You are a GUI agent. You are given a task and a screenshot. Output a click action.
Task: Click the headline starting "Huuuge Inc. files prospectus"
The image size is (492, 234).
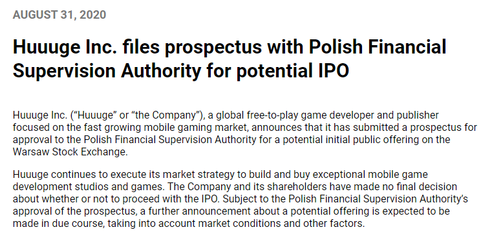point(230,59)
